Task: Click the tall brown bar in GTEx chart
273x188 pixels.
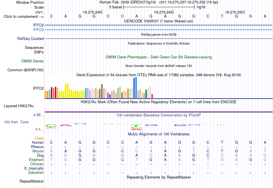Action: tap(102, 91)
